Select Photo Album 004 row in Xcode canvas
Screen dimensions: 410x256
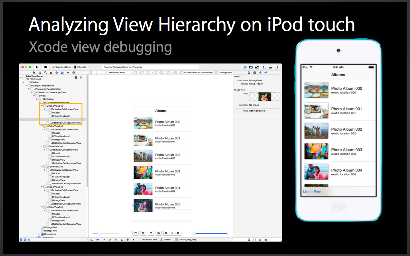(161, 189)
